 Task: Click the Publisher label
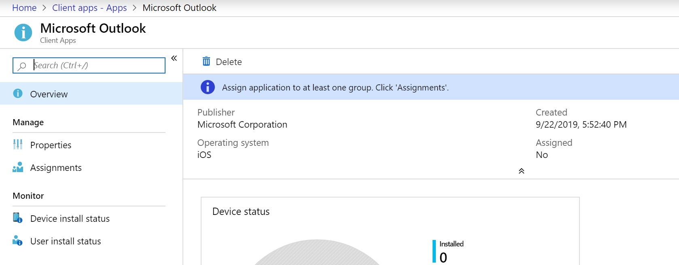coord(216,112)
